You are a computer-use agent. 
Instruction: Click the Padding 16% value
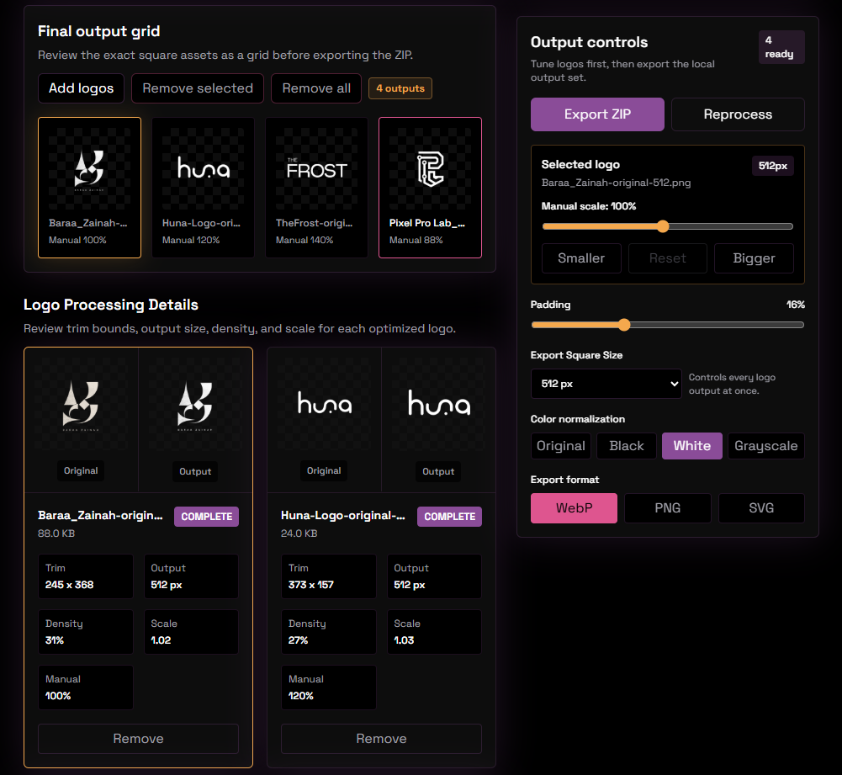coord(795,305)
